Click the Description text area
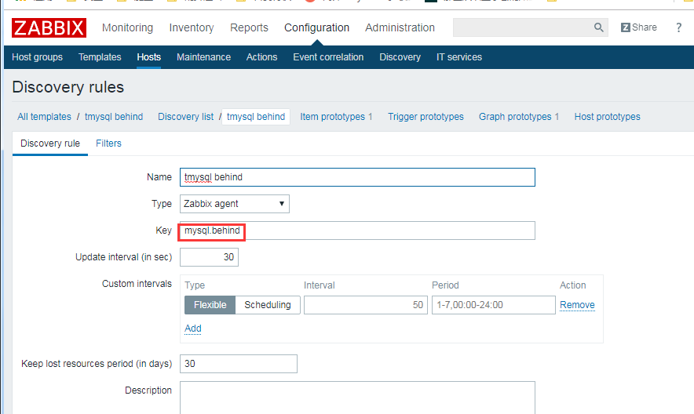Viewport: 694px width, 414px height. [x=357, y=398]
